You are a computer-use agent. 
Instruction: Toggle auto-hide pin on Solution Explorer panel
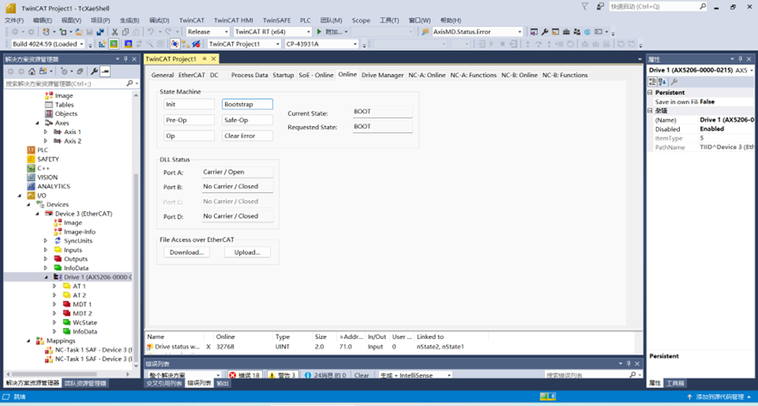pyautogui.click(x=125, y=59)
